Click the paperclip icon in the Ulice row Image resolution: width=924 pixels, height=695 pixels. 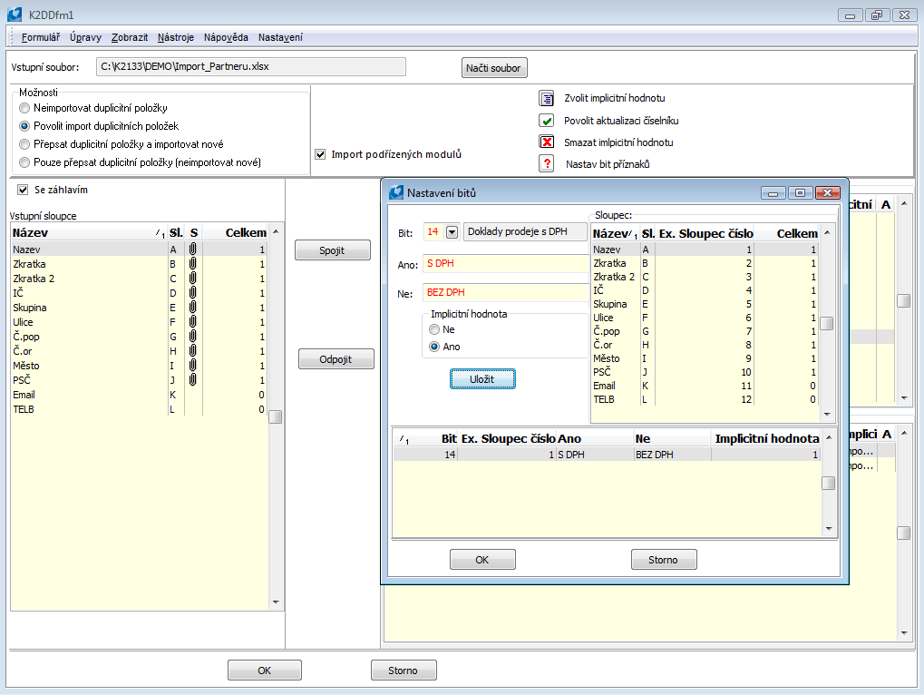point(193,322)
